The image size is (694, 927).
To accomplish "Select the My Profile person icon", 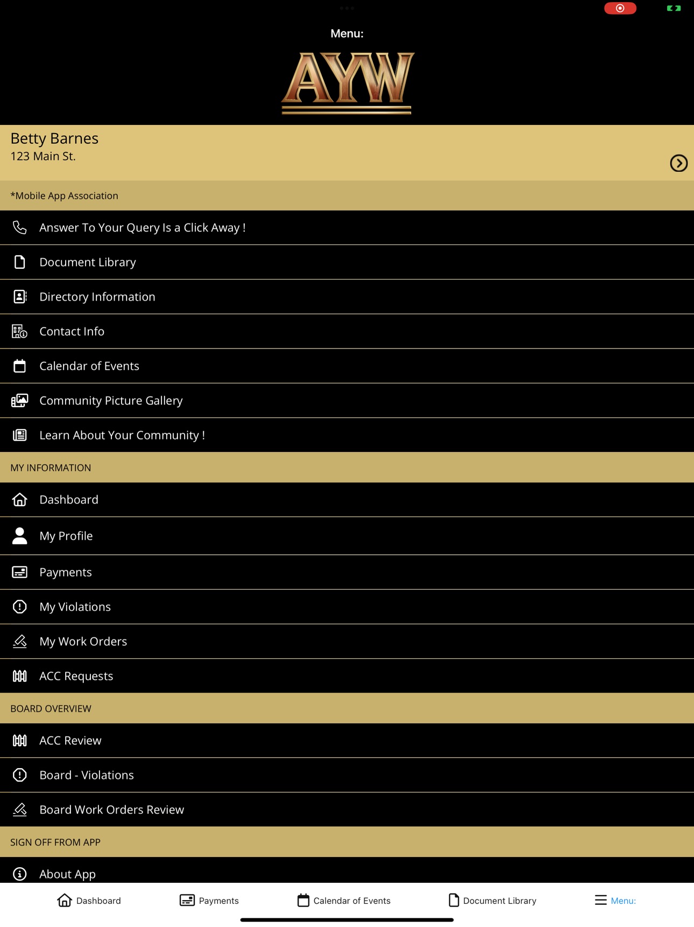I will click(x=20, y=535).
